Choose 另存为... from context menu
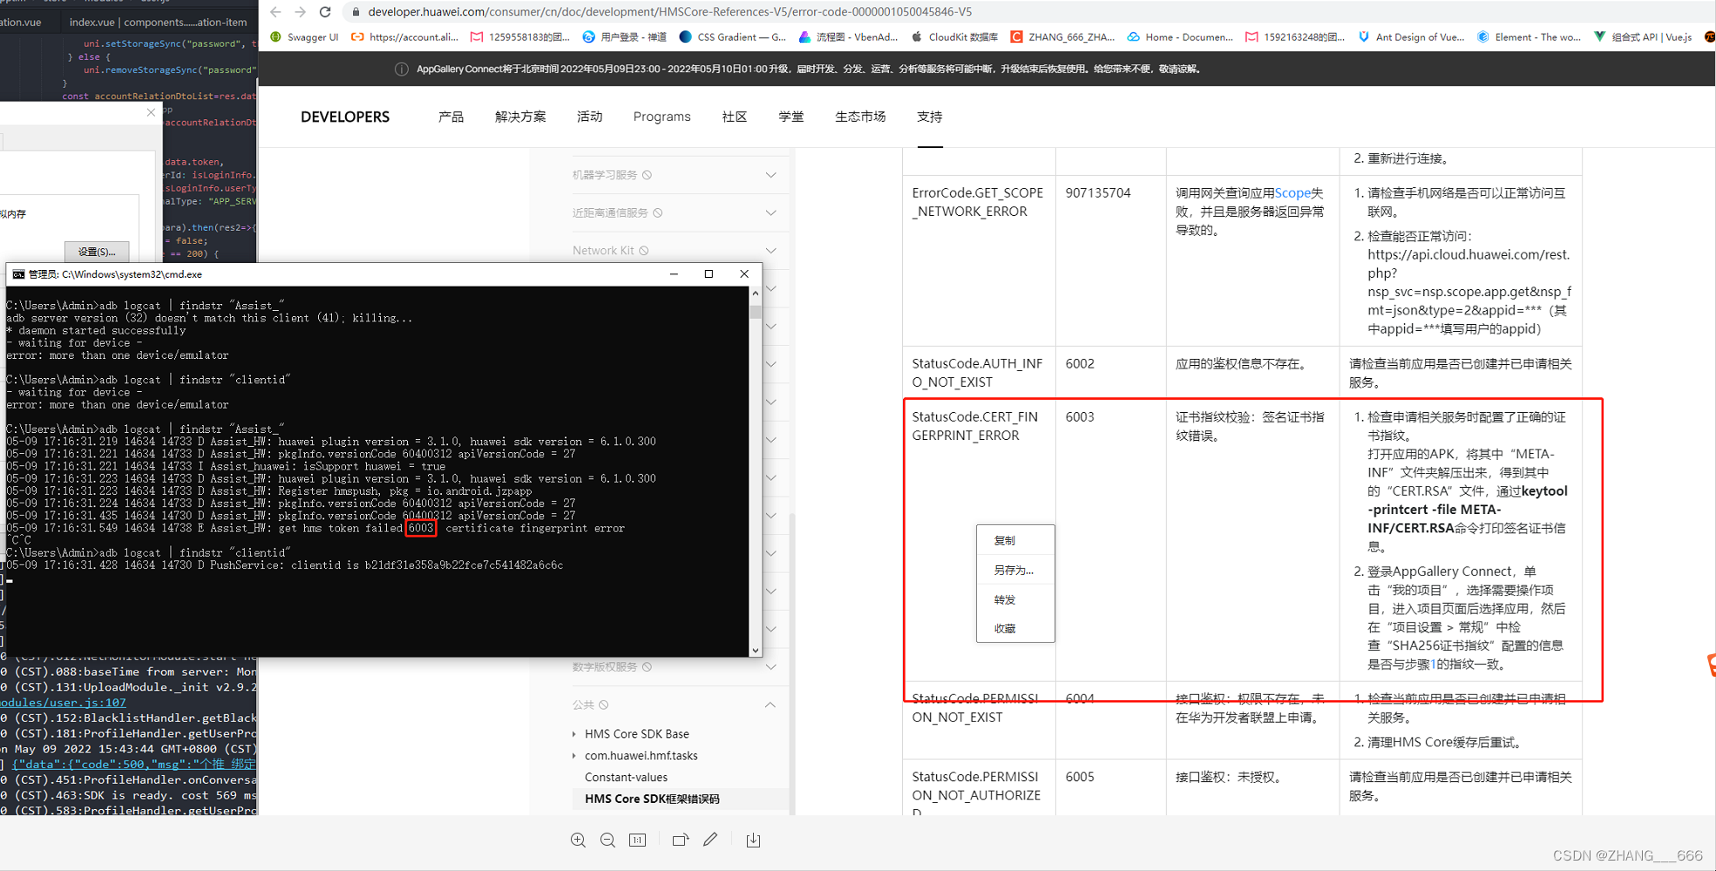Viewport: 1716px width, 871px height. point(1015,570)
